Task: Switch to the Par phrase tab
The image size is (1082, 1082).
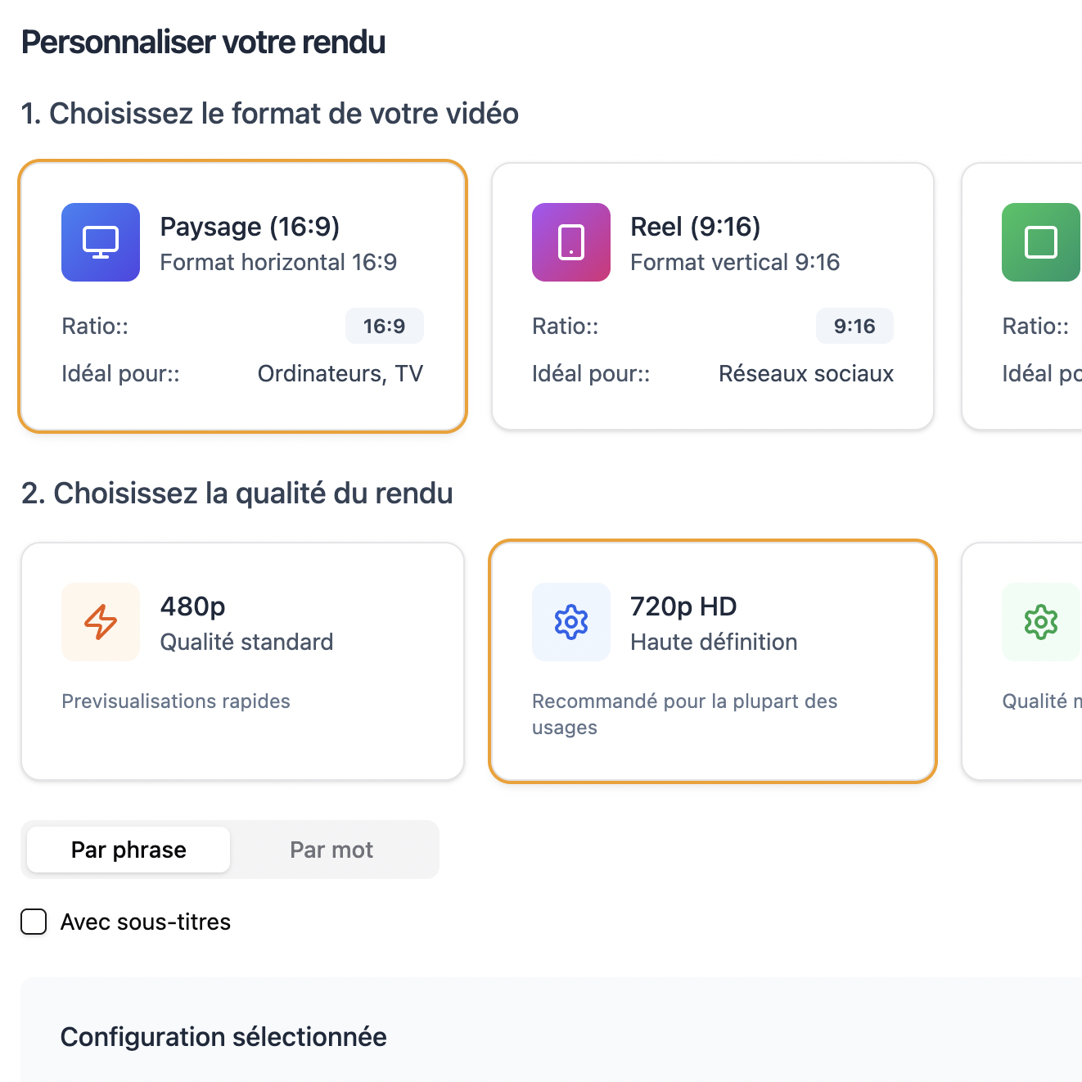Action: click(128, 850)
